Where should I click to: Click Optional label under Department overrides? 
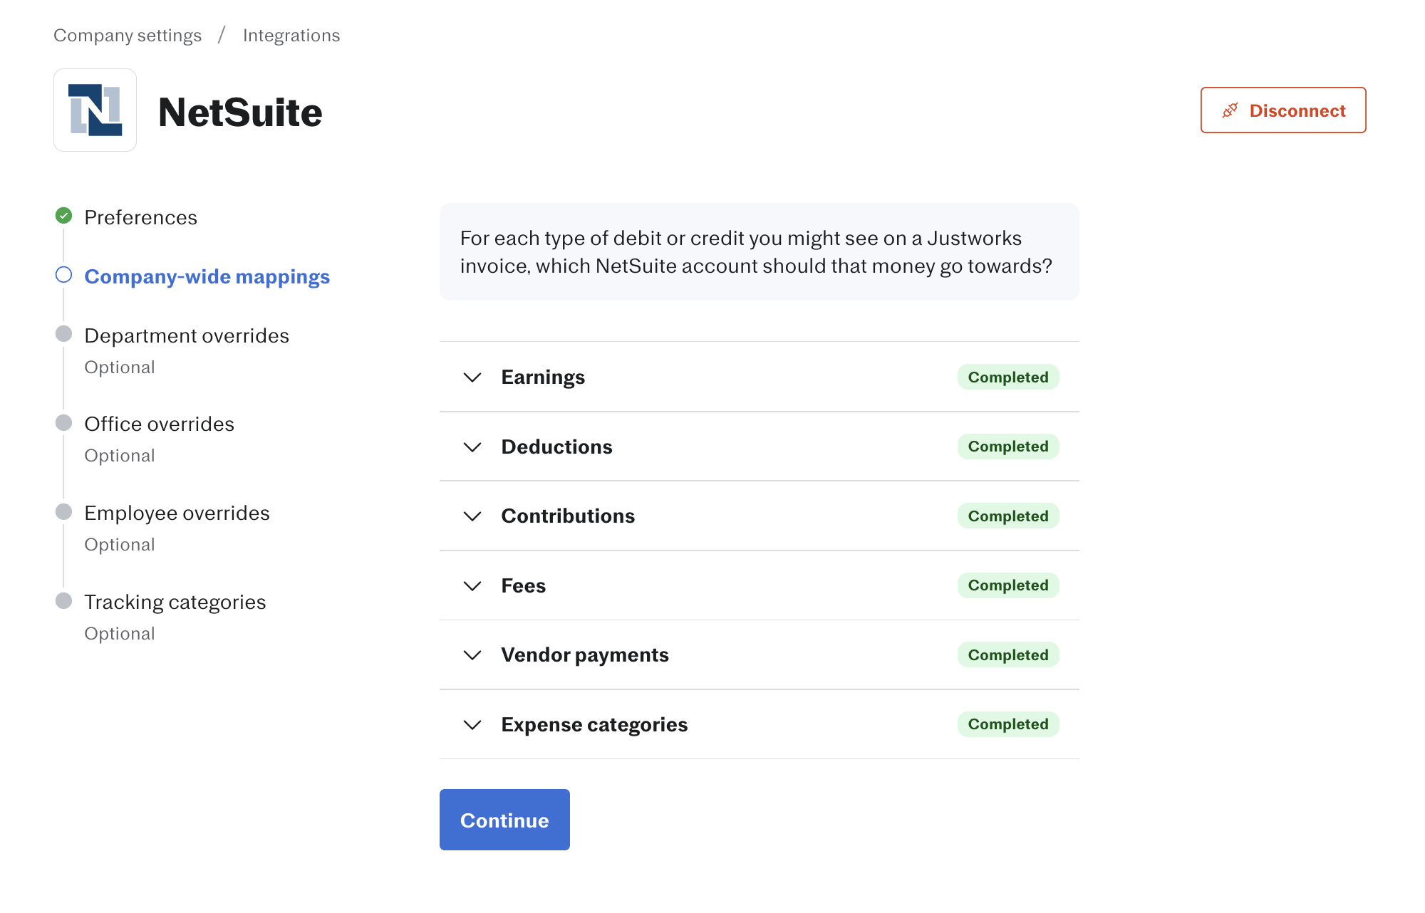[x=119, y=367]
